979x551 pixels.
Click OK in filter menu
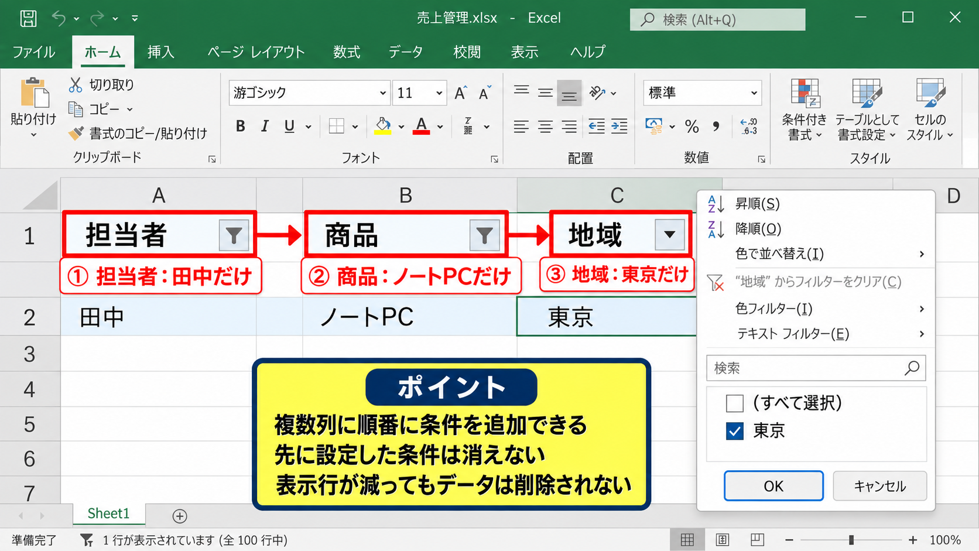coord(773,486)
